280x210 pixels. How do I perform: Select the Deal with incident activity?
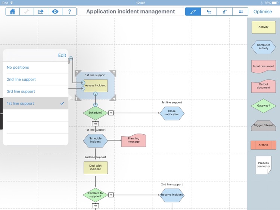pyautogui.click(x=96, y=168)
